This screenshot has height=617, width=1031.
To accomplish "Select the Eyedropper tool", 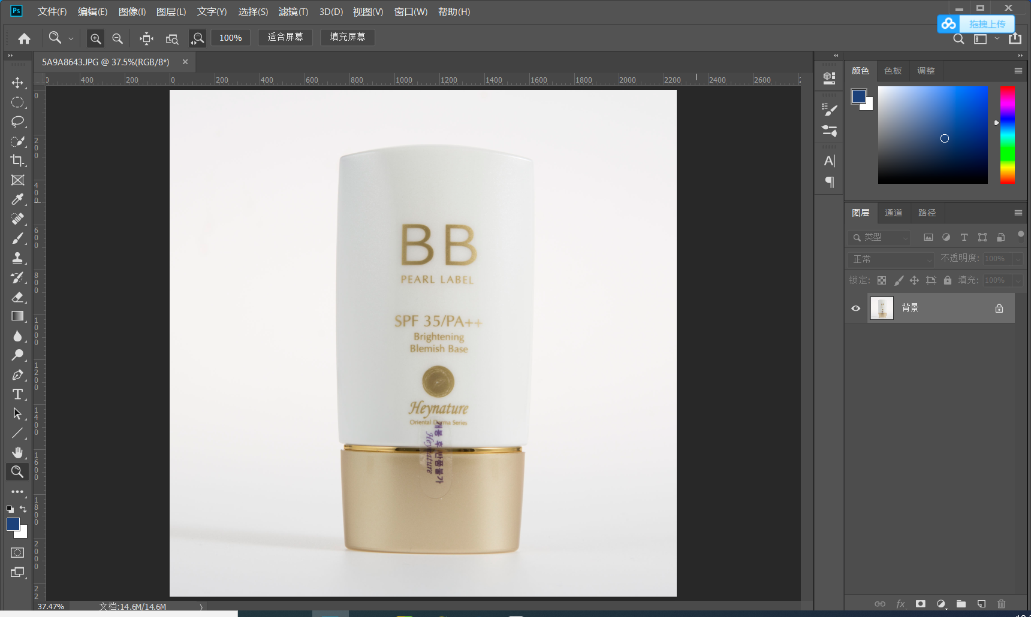I will coord(17,199).
